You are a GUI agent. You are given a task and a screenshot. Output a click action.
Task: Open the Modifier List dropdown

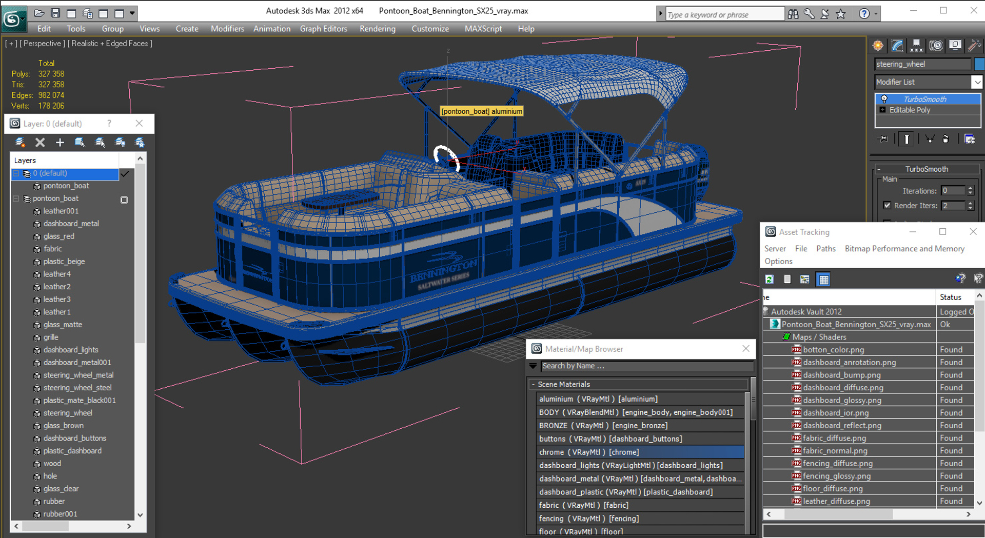click(x=977, y=82)
